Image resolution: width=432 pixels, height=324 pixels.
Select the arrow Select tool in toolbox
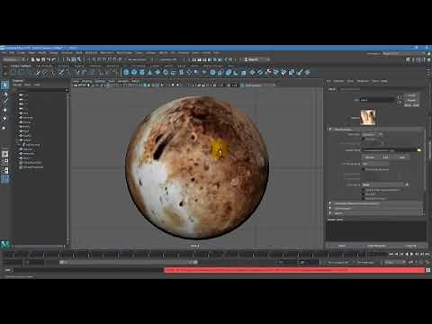click(x=4, y=85)
